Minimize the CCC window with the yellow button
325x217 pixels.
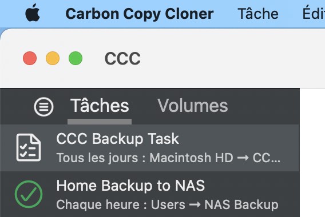coord(53,58)
